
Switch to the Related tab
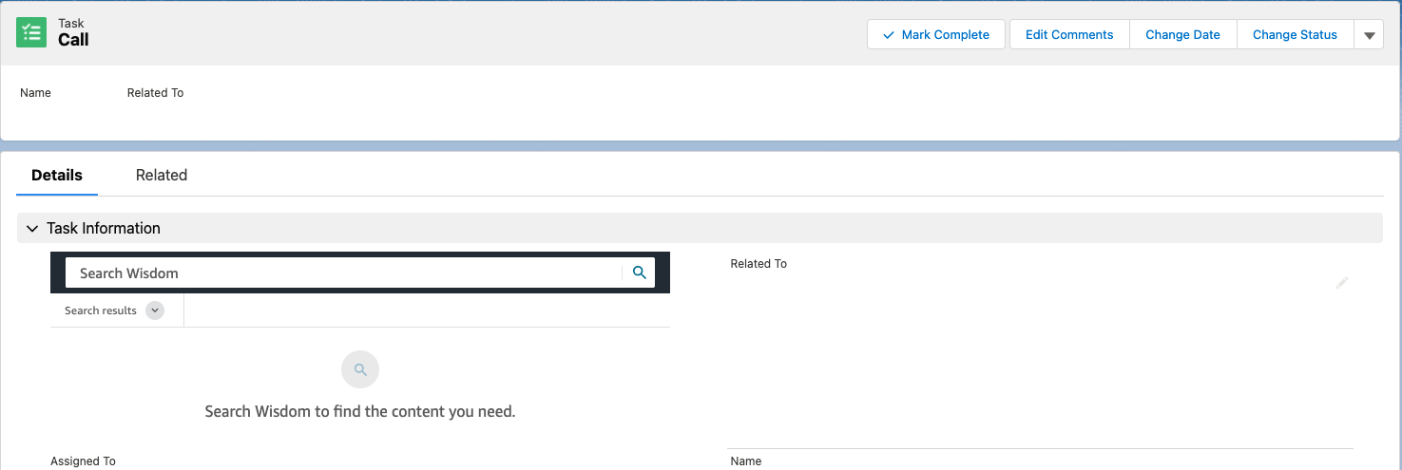click(x=162, y=175)
